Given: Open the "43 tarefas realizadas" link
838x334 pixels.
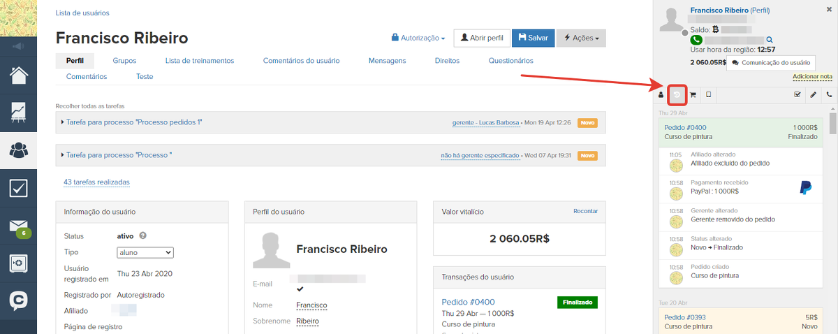Looking at the screenshot, I should point(96,182).
